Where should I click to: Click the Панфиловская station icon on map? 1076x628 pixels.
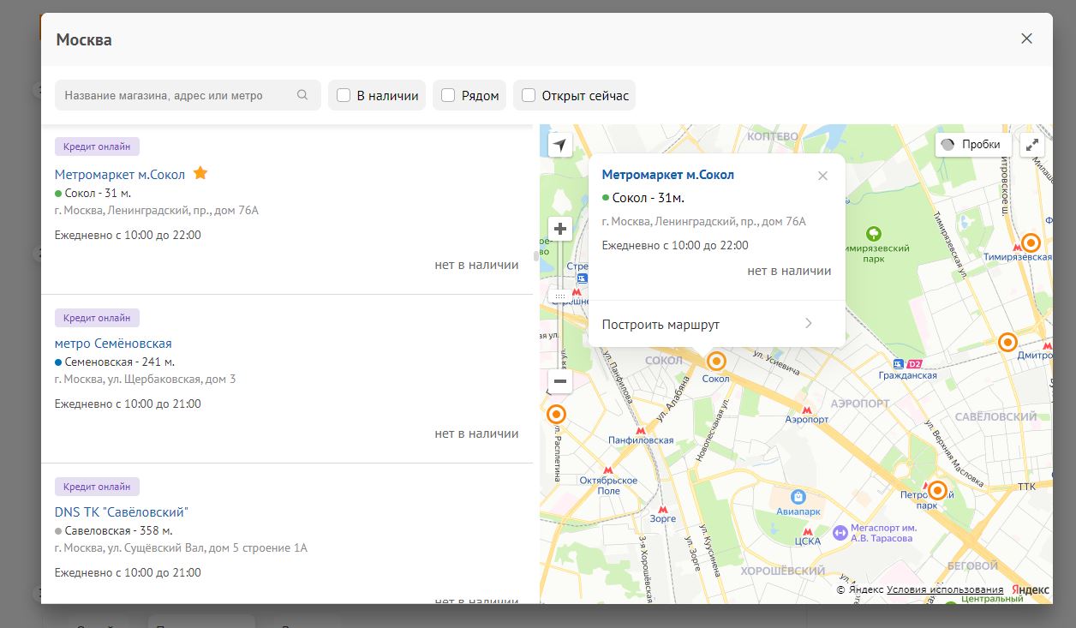(x=640, y=430)
